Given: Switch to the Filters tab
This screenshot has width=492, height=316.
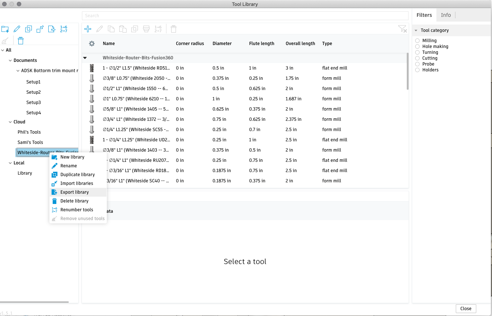Looking at the screenshot, I should pos(424,15).
